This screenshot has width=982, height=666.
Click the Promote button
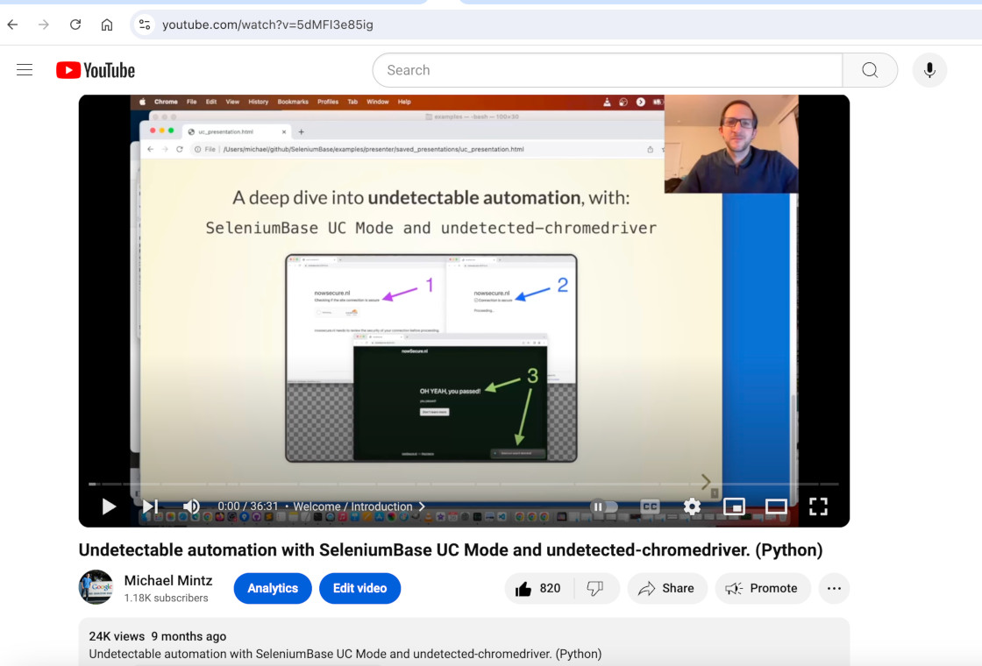click(x=763, y=588)
